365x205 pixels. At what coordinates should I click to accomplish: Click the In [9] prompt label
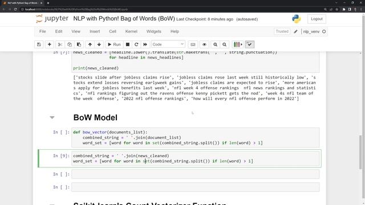(x=62, y=155)
